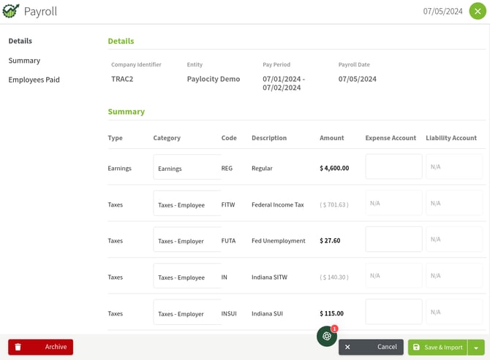
Task: Click Expense Account field for Indiana SUI
Action: click(x=393, y=312)
